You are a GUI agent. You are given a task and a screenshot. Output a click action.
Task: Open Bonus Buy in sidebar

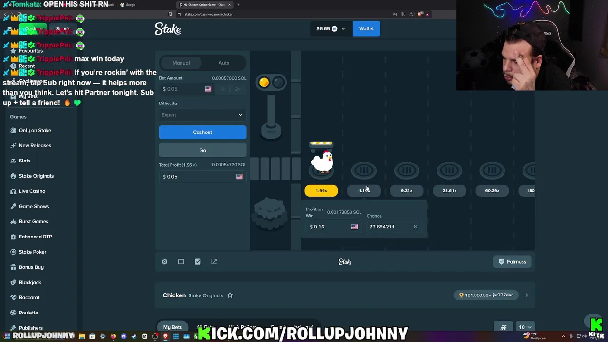pyautogui.click(x=31, y=267)
